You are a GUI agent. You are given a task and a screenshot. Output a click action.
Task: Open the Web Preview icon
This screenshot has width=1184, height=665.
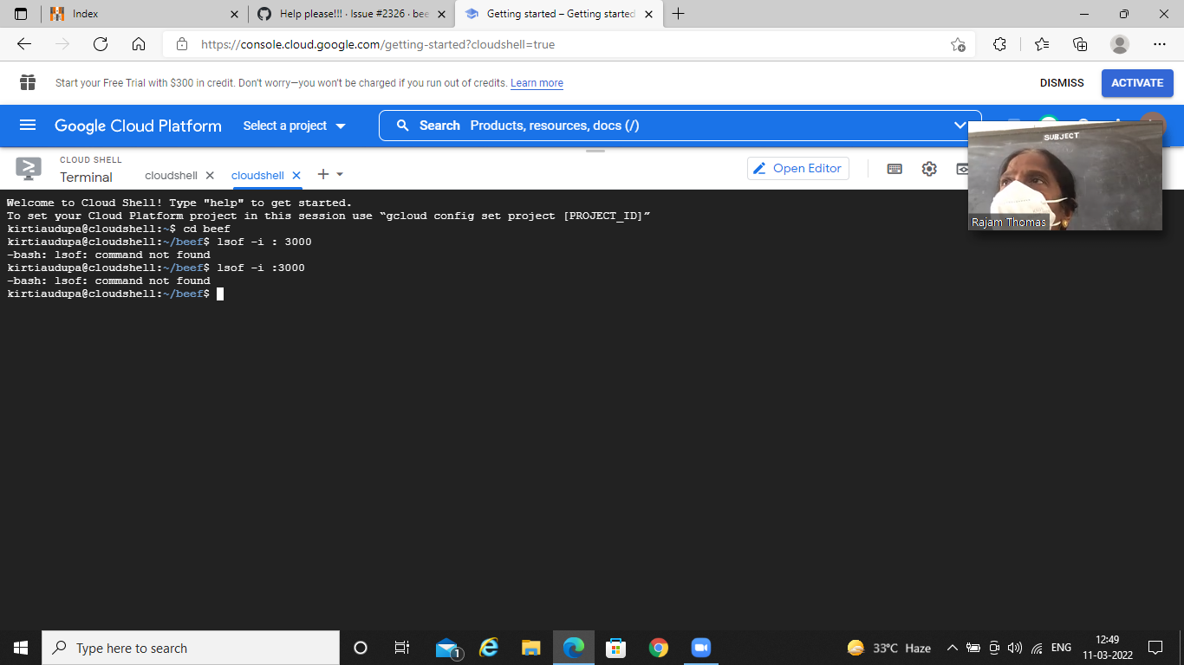[x=962, y=168]
